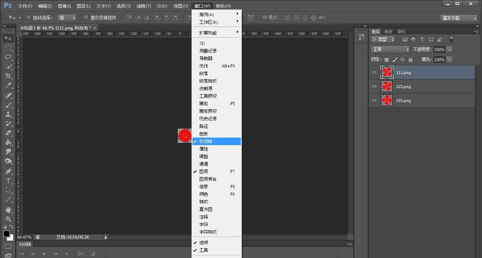The height and width of the screenshot is (258, 482).
Task: Toggle visibility of 333.png layer
Action: click(374, 100)
